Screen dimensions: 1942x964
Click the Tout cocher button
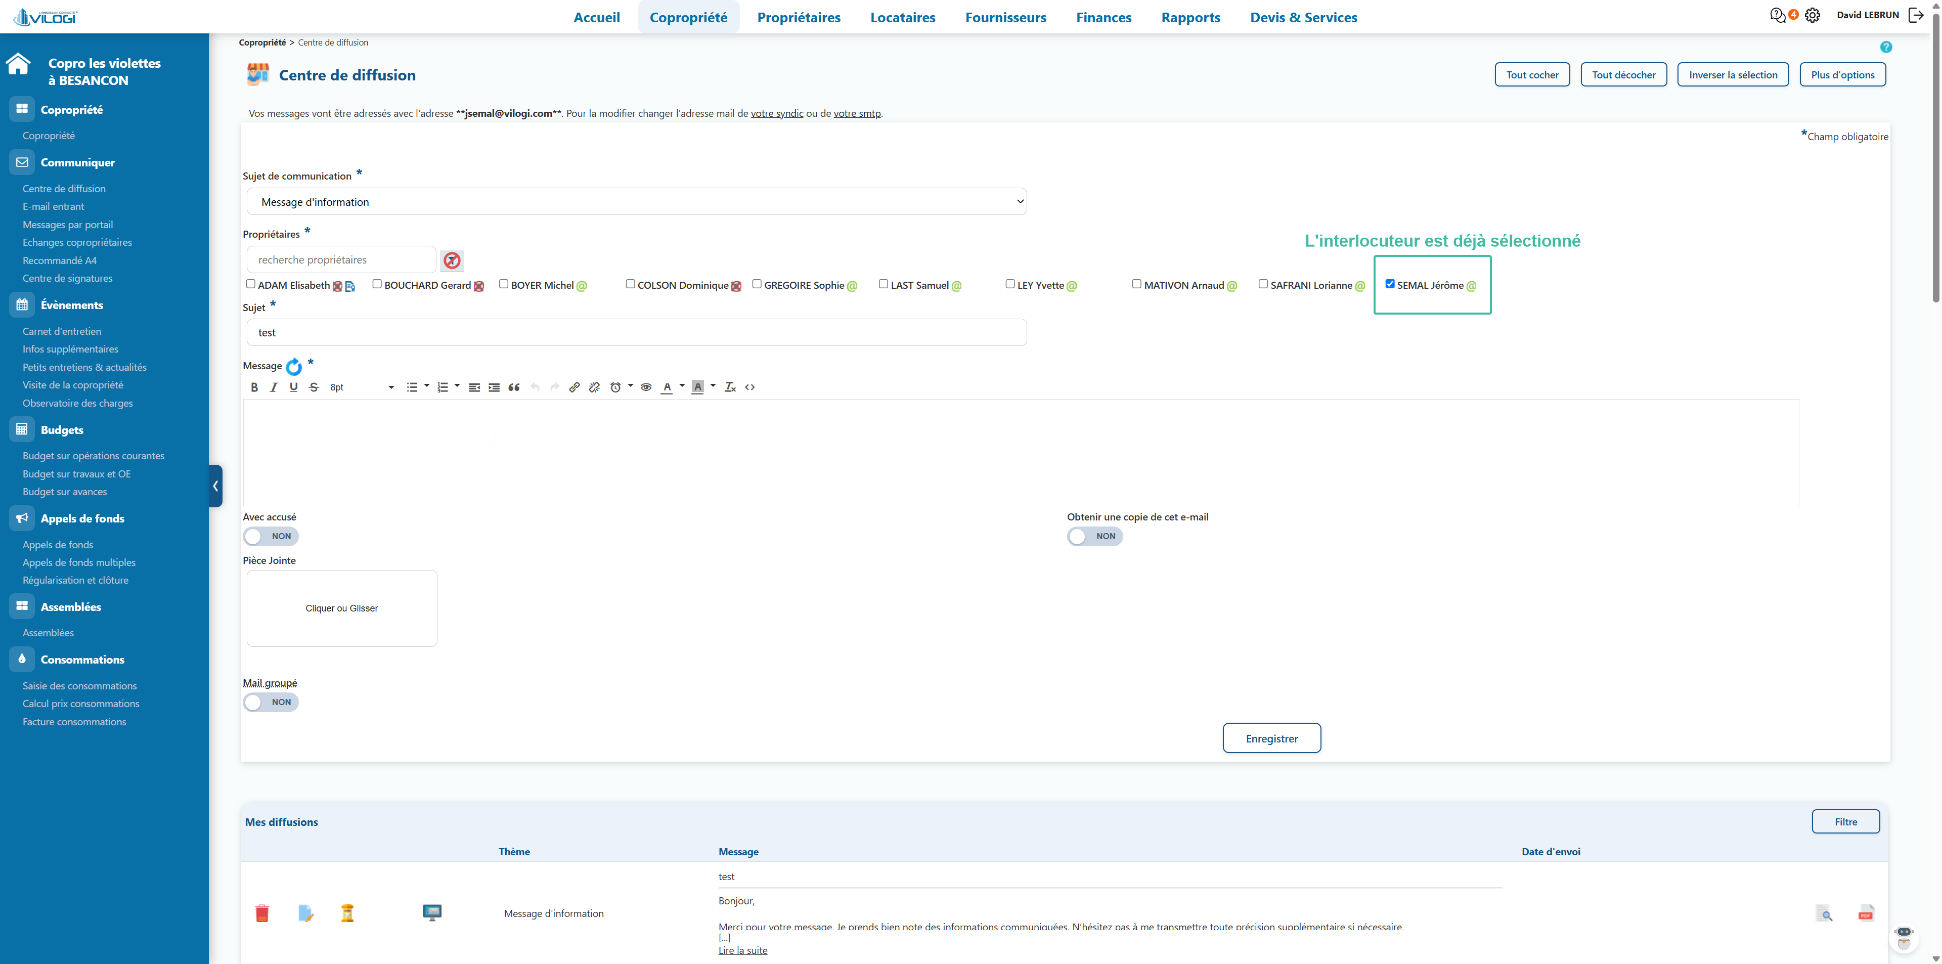coord(1532,75)
